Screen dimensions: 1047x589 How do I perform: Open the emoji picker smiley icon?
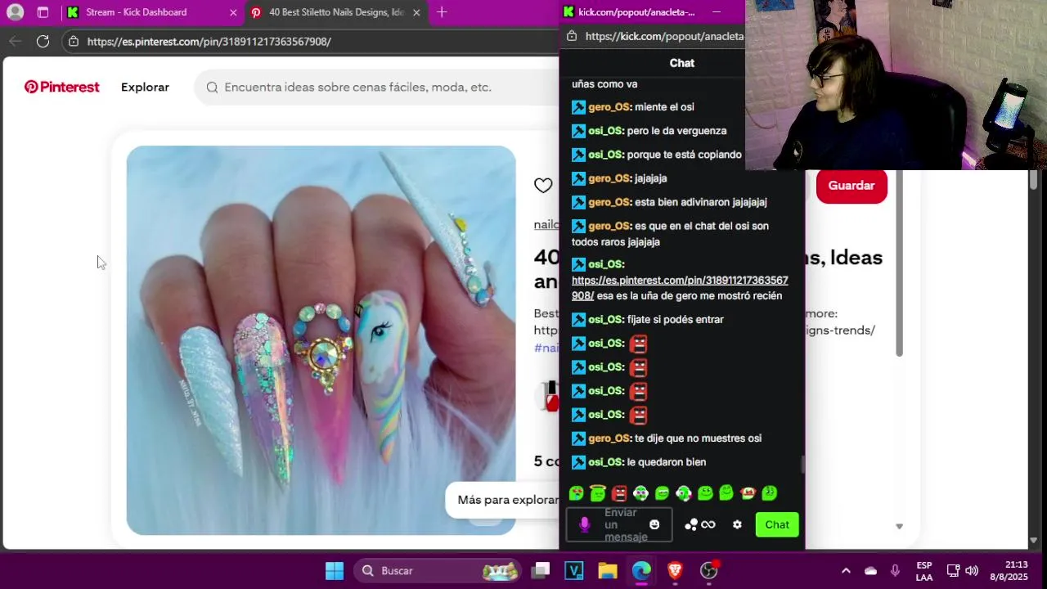point(654,524)
